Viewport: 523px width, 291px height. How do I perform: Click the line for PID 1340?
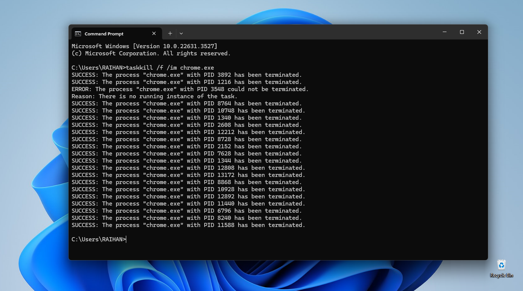coord(187,118)
